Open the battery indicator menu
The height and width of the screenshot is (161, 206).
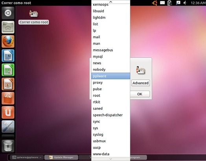click(169, 3)
